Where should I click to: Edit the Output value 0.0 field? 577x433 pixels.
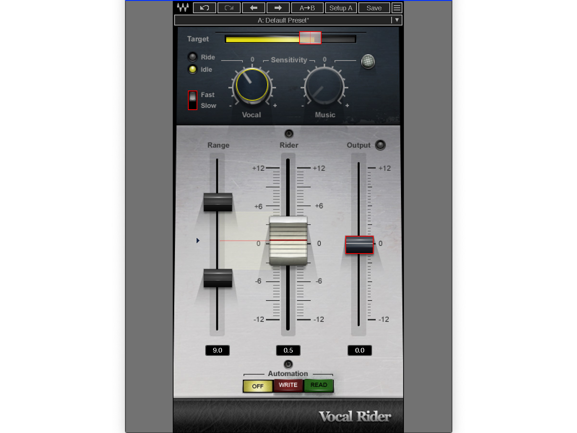pyautogui.click(x=360, y=350)
